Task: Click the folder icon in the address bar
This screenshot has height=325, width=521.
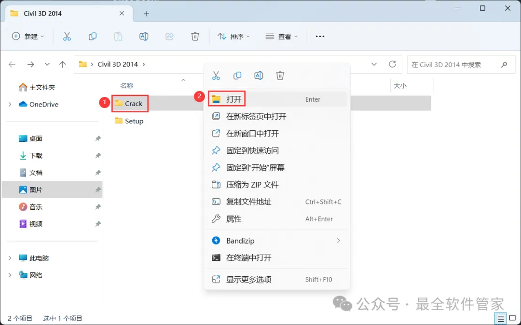Action: [83, 64]
